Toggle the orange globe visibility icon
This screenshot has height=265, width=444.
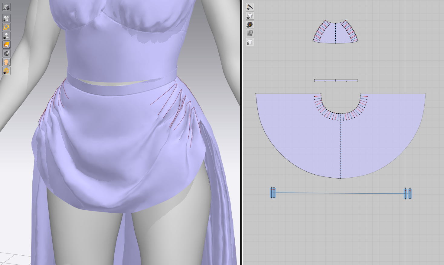point(6,71)
